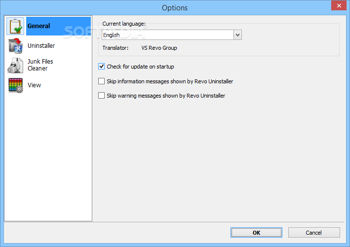This screenshot has width=350, height=247.
Task: Close the Options dialog window
Action: 339,5
